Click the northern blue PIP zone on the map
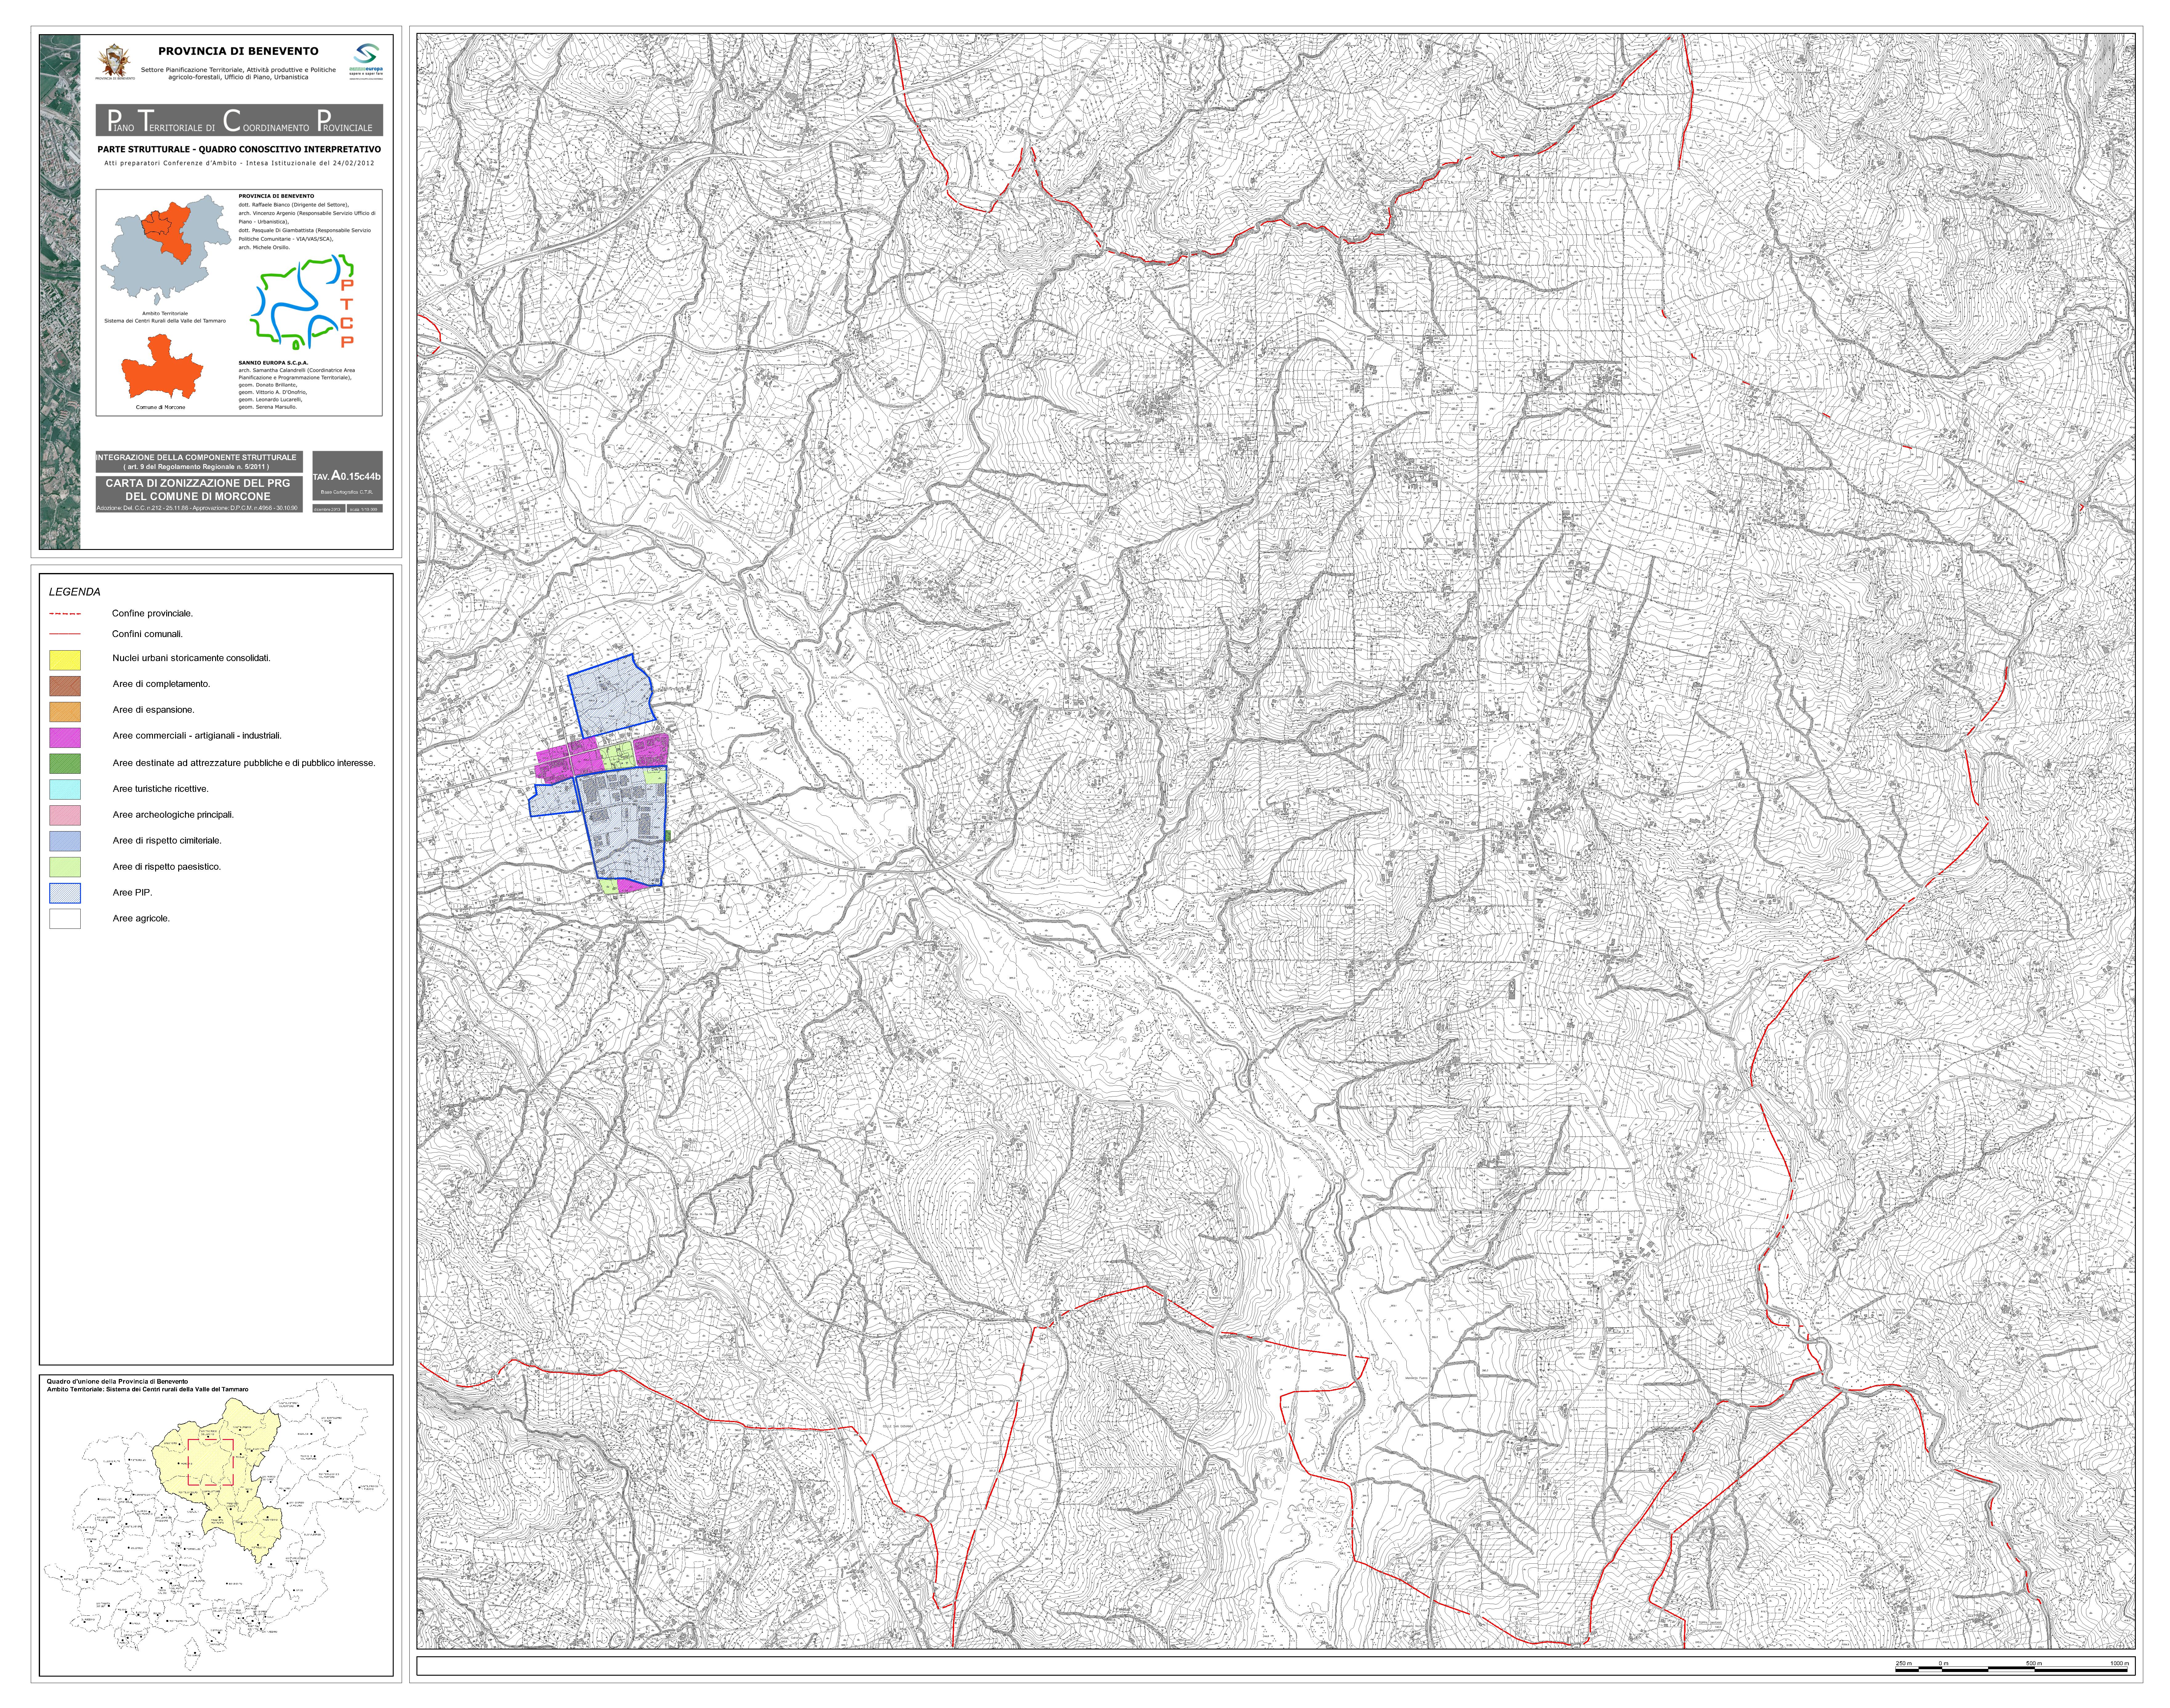Viewport: 2170px width, 1708px height. [612, 697]
